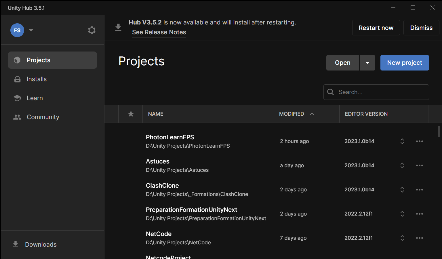Click the 2023.1.0b14 version of Astuces

[359, 165]
